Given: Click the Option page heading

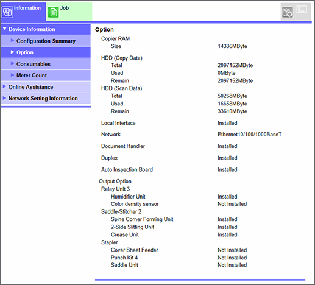Looking at the screenshot, I should tap(104, 30).
